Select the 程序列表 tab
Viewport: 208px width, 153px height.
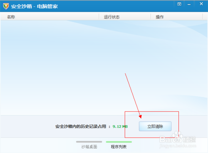[x=119, y=145]
